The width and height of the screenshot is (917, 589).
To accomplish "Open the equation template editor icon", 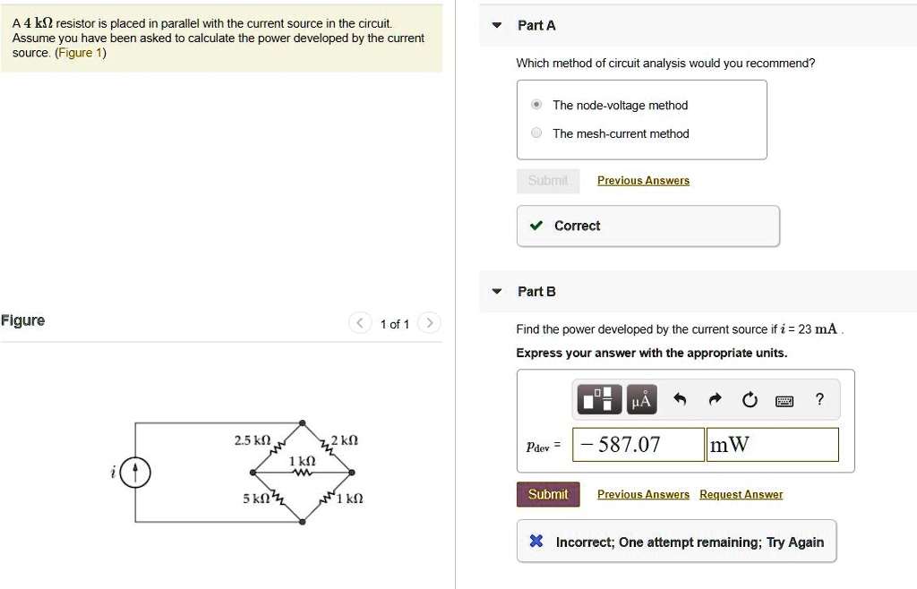I will [597, 399].
